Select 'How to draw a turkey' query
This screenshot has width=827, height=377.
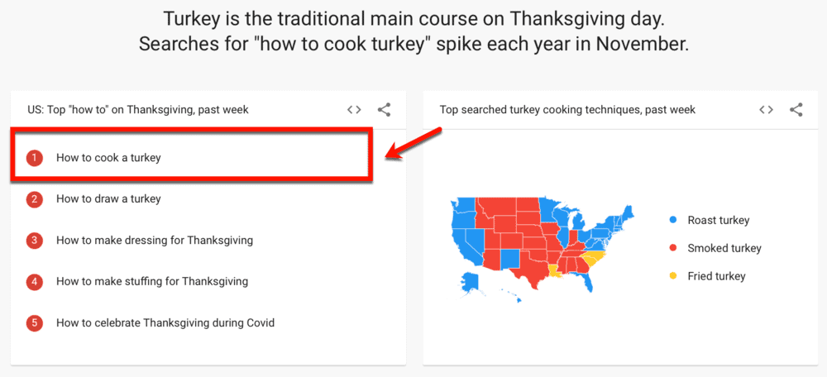(x=108, y=198)
